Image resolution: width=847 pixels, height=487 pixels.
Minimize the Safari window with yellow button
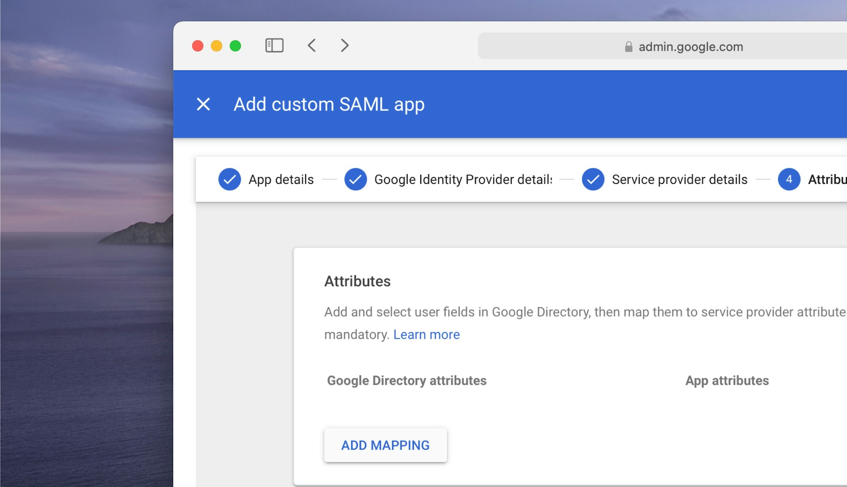click(217, 46)
